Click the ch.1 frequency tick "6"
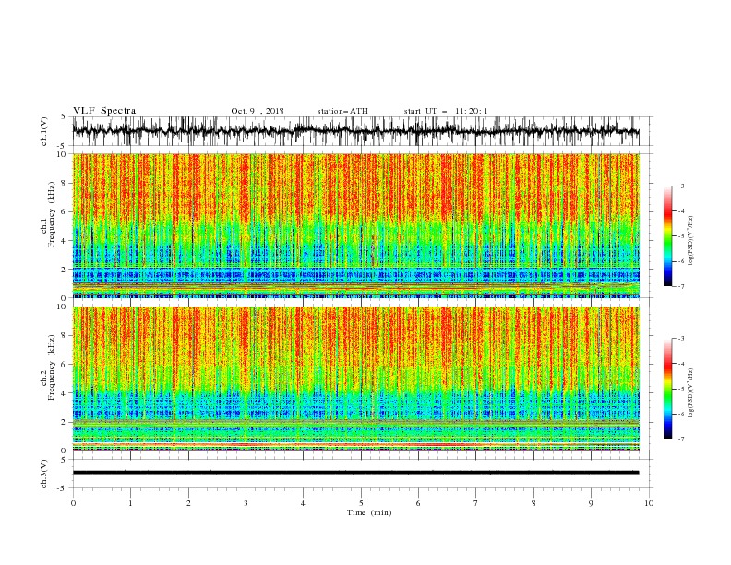This screenshot has width=731, height=565. pyautogui.click(x=65, y=212)
